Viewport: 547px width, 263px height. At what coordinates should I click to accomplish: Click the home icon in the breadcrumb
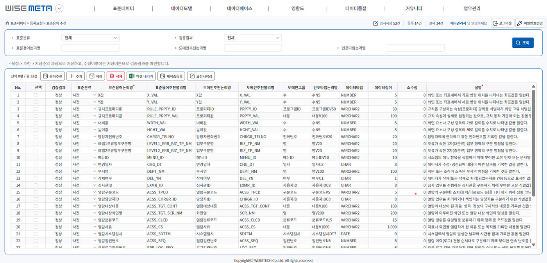[7, 23]
